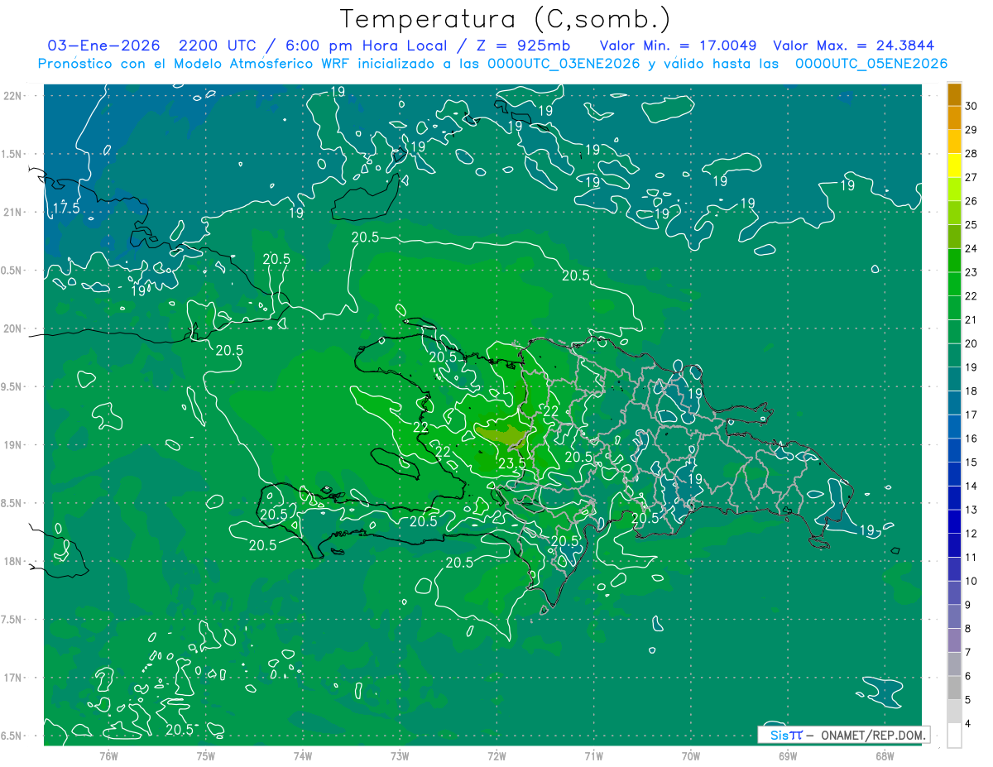Click the '71W' longitude axis label
The width and height of the screenshot is (993, 767).
click(x=593, y=755)
